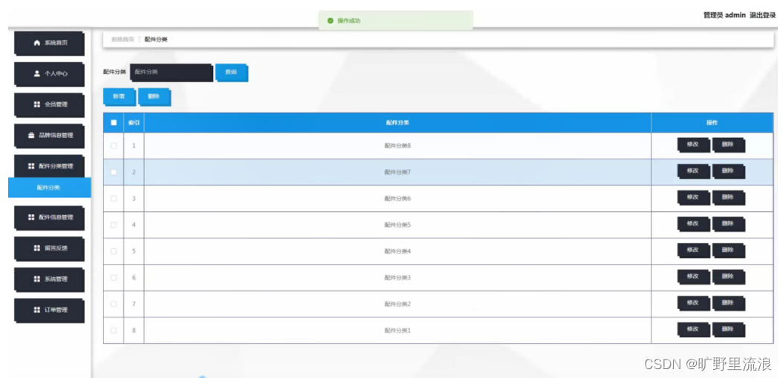Click 删除 for row 配件分类7
The height and width of the screenshot is (378, 783).
[x=729, y=171]
